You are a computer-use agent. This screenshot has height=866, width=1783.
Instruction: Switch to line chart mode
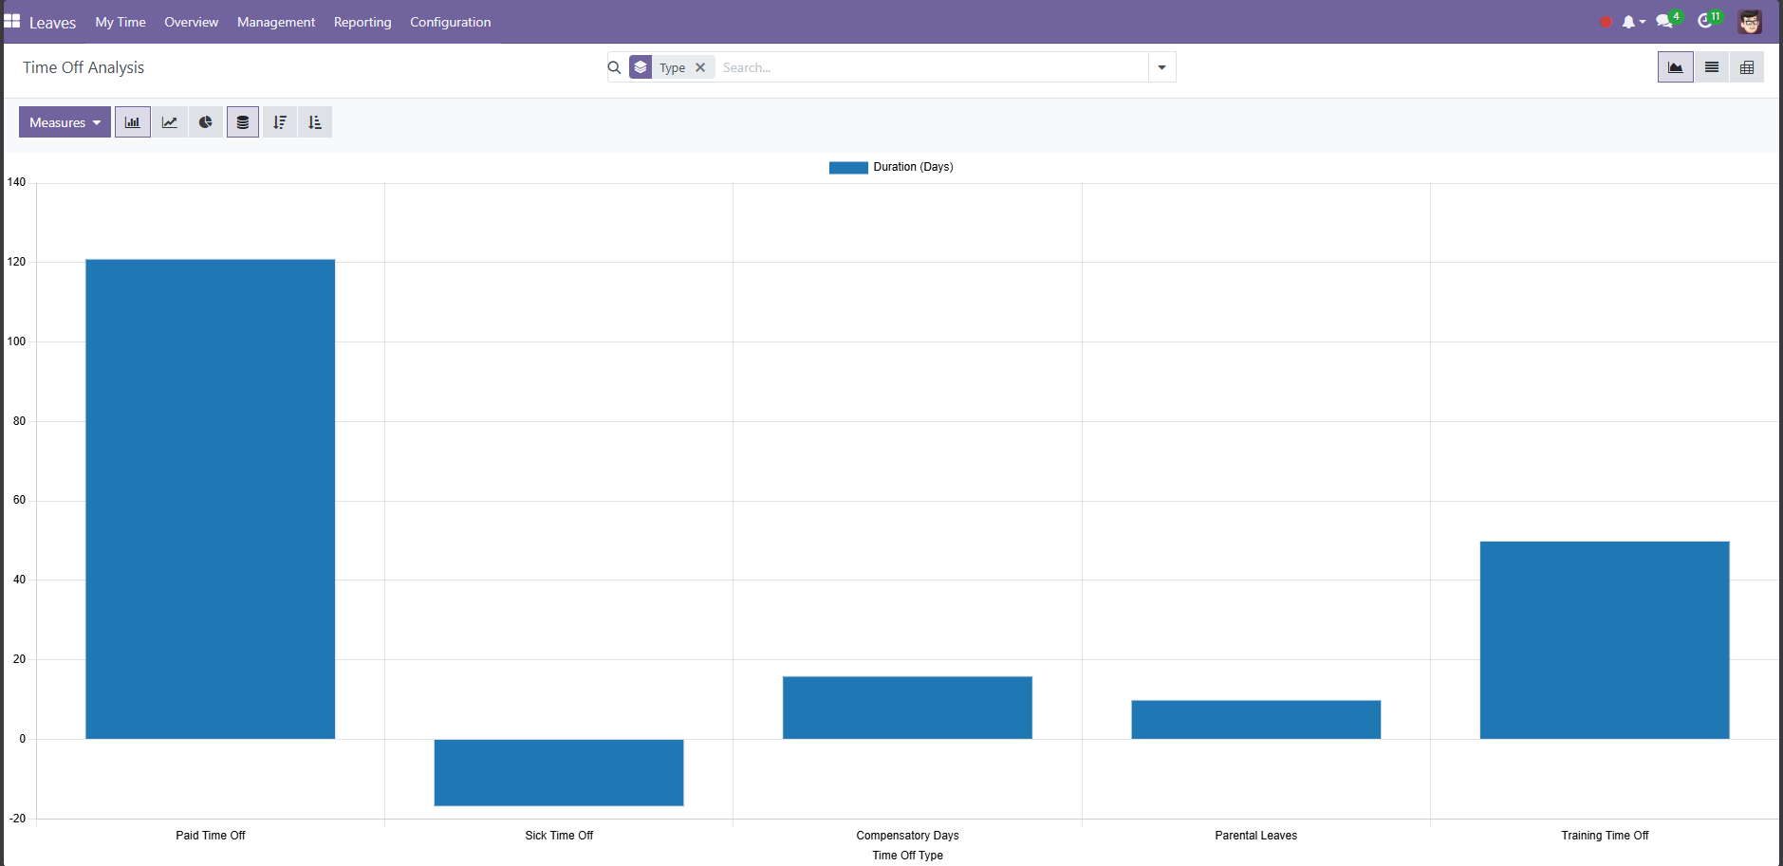(170, 122)
